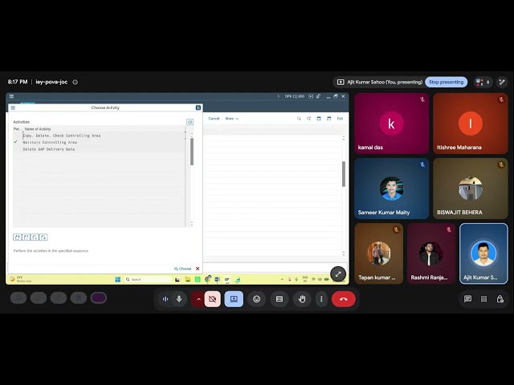The width and height of the screenshot is (514, 385).
Task: Open the emoji reactions button
Action: tap(257, 299)
